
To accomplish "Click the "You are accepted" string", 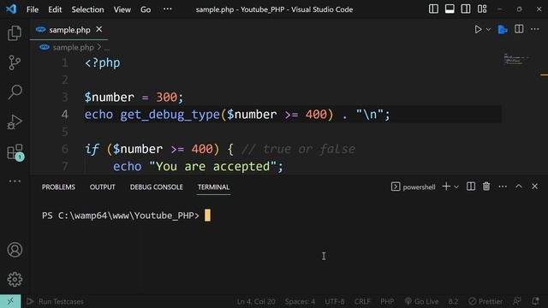I will point(212,167).
